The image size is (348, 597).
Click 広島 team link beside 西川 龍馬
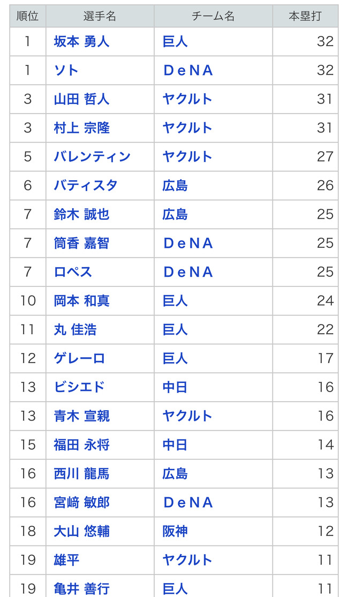point(175,474)
